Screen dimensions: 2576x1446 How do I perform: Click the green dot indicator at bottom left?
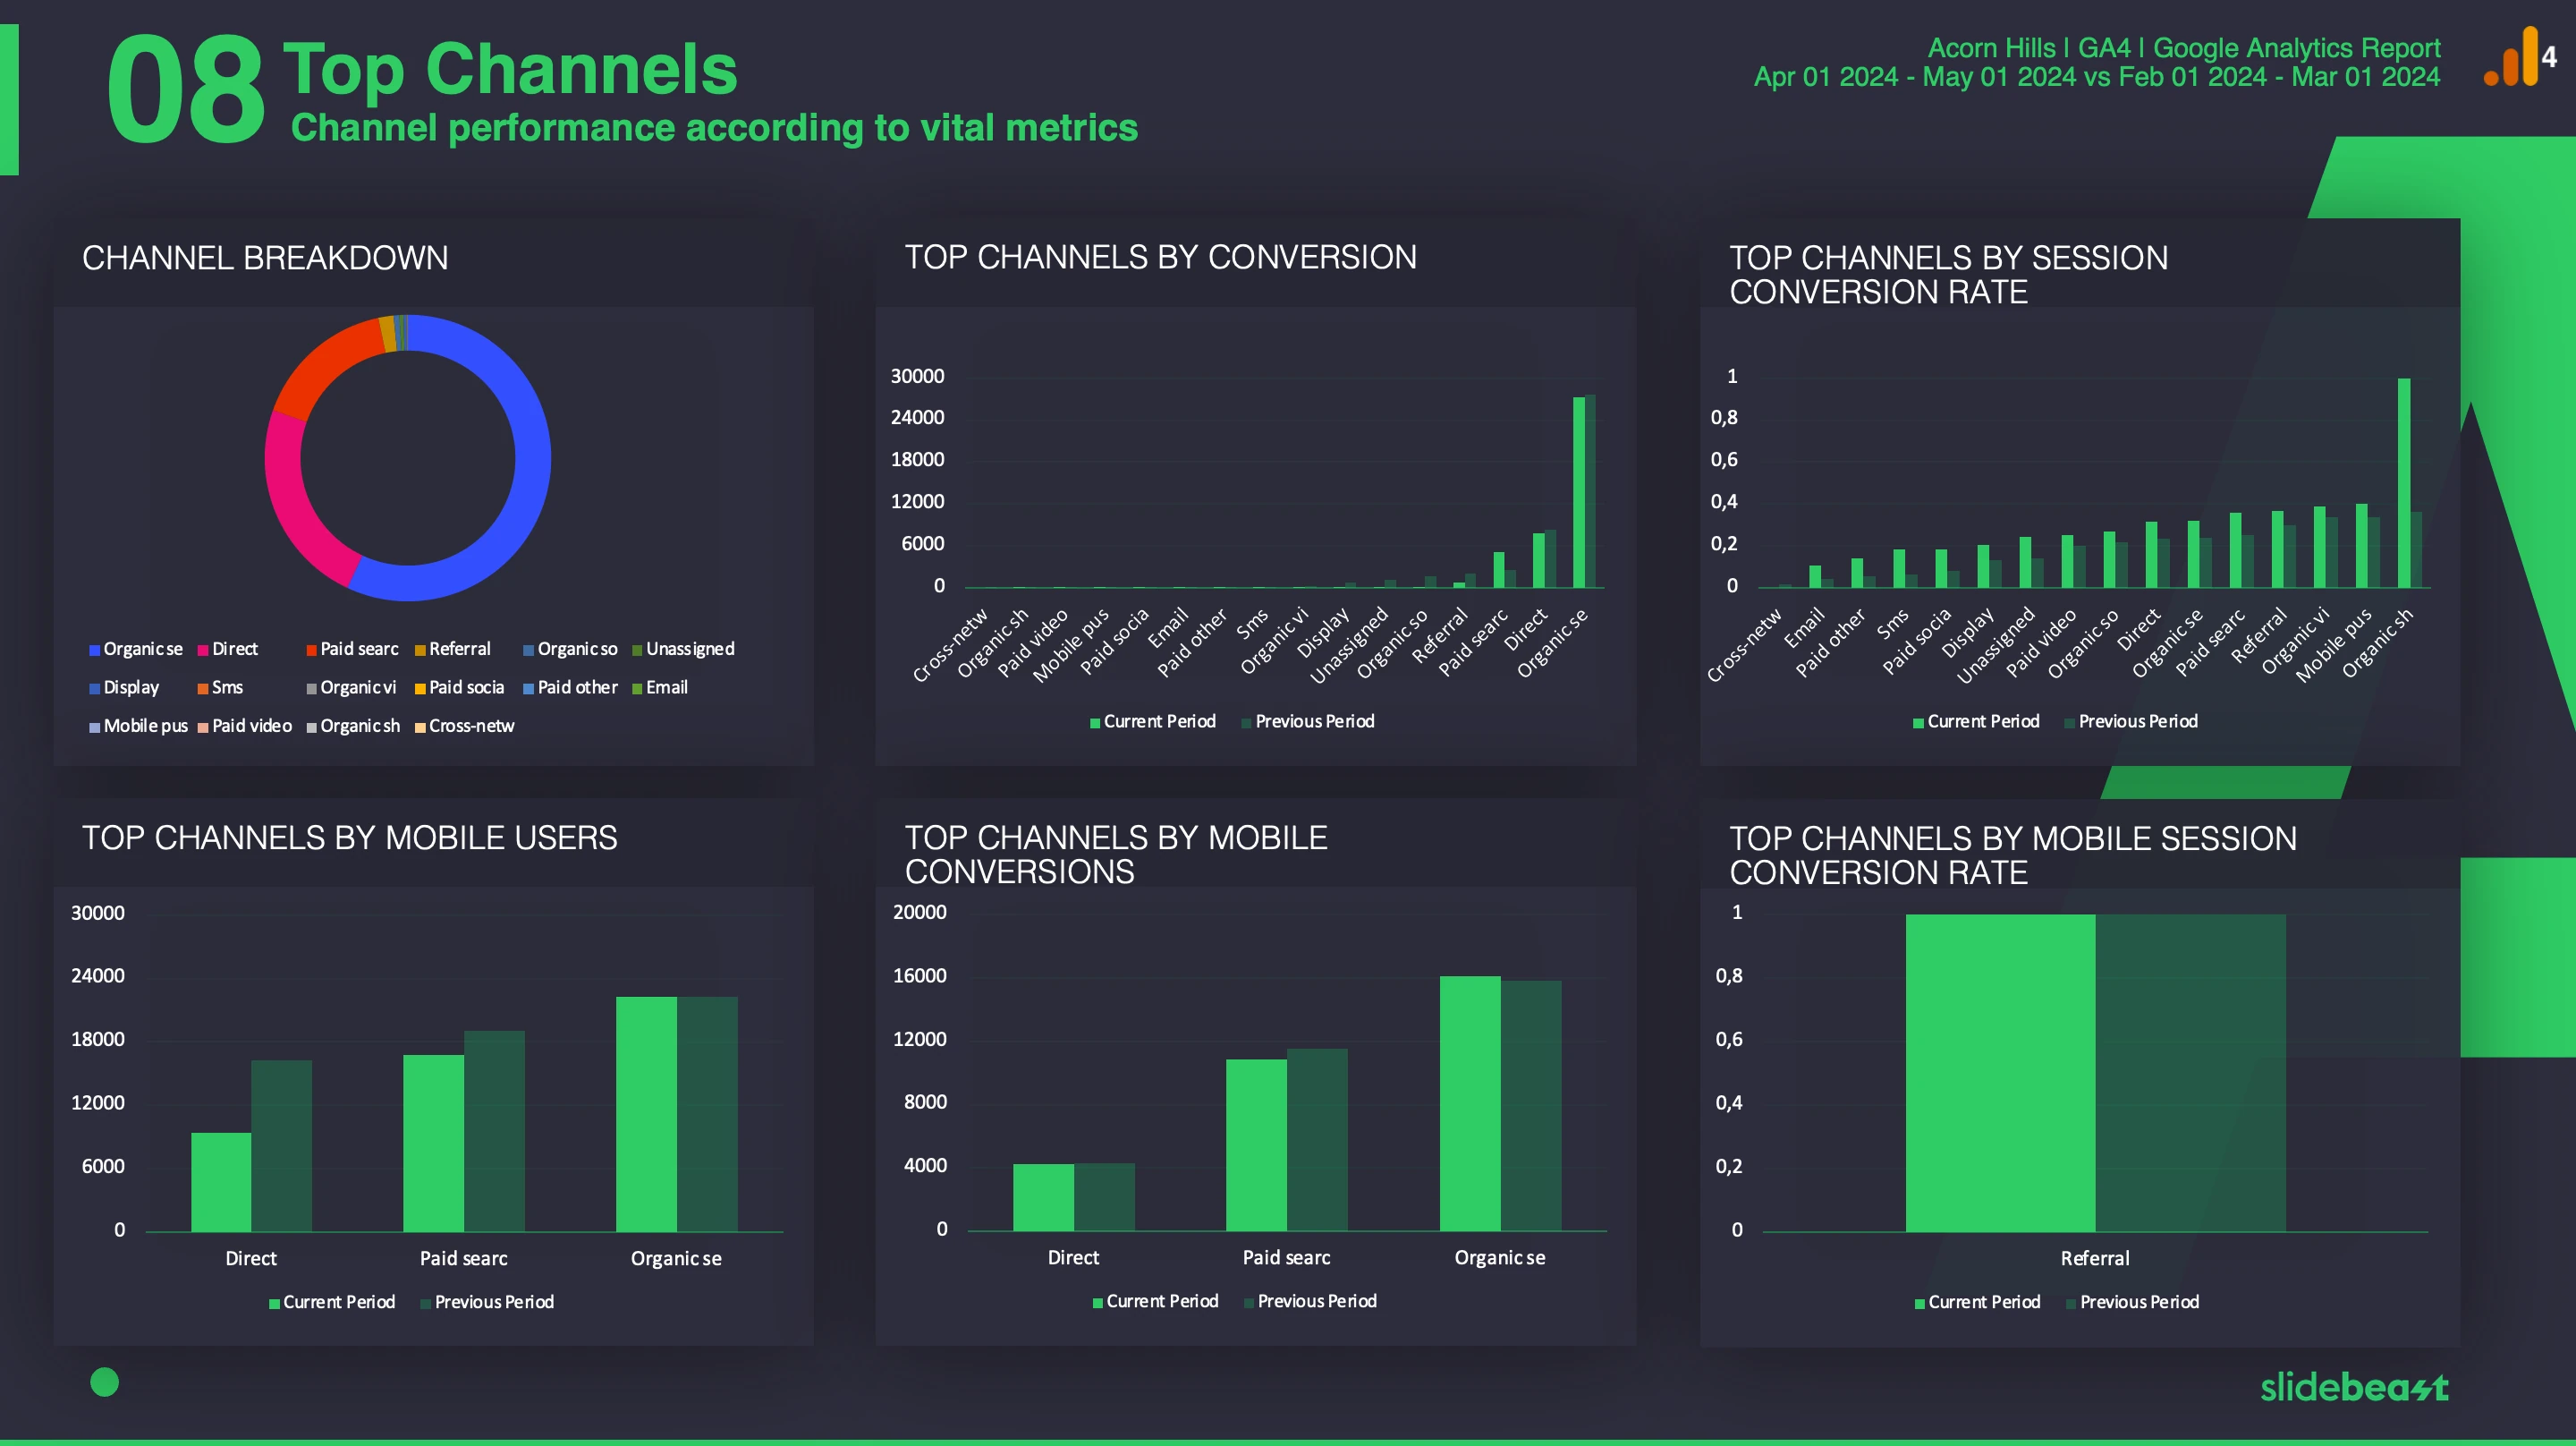pyautogui.click(x=104, y=1382)
